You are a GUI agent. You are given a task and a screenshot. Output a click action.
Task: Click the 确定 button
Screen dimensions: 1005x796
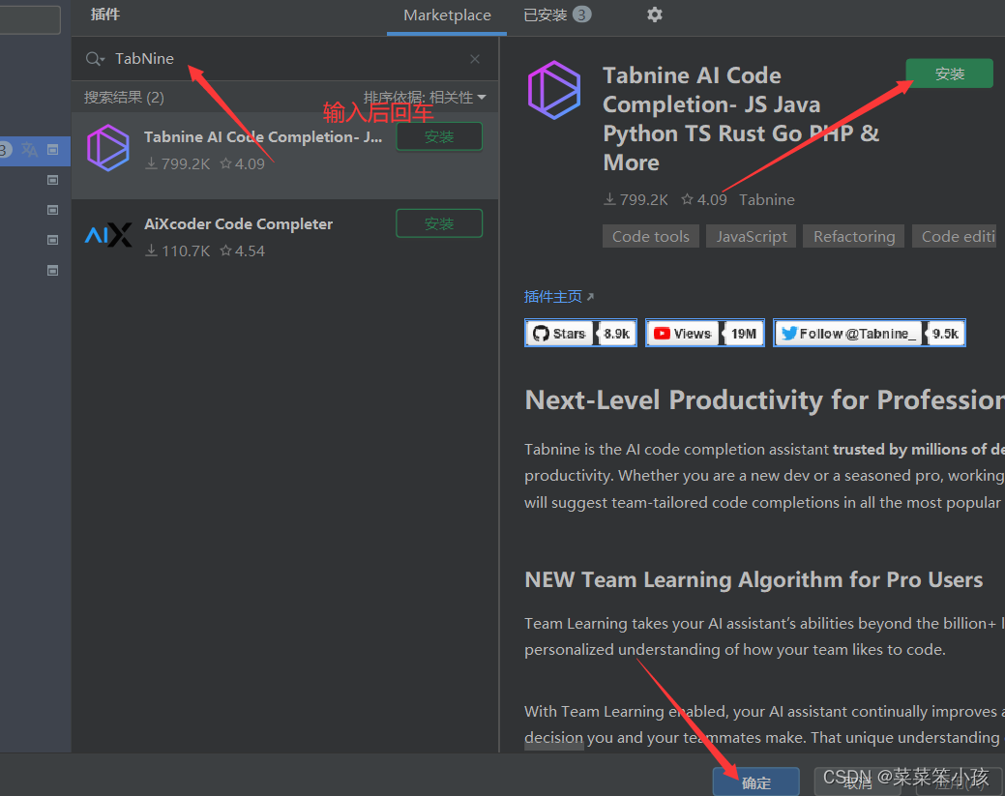[x=756, y=782]
